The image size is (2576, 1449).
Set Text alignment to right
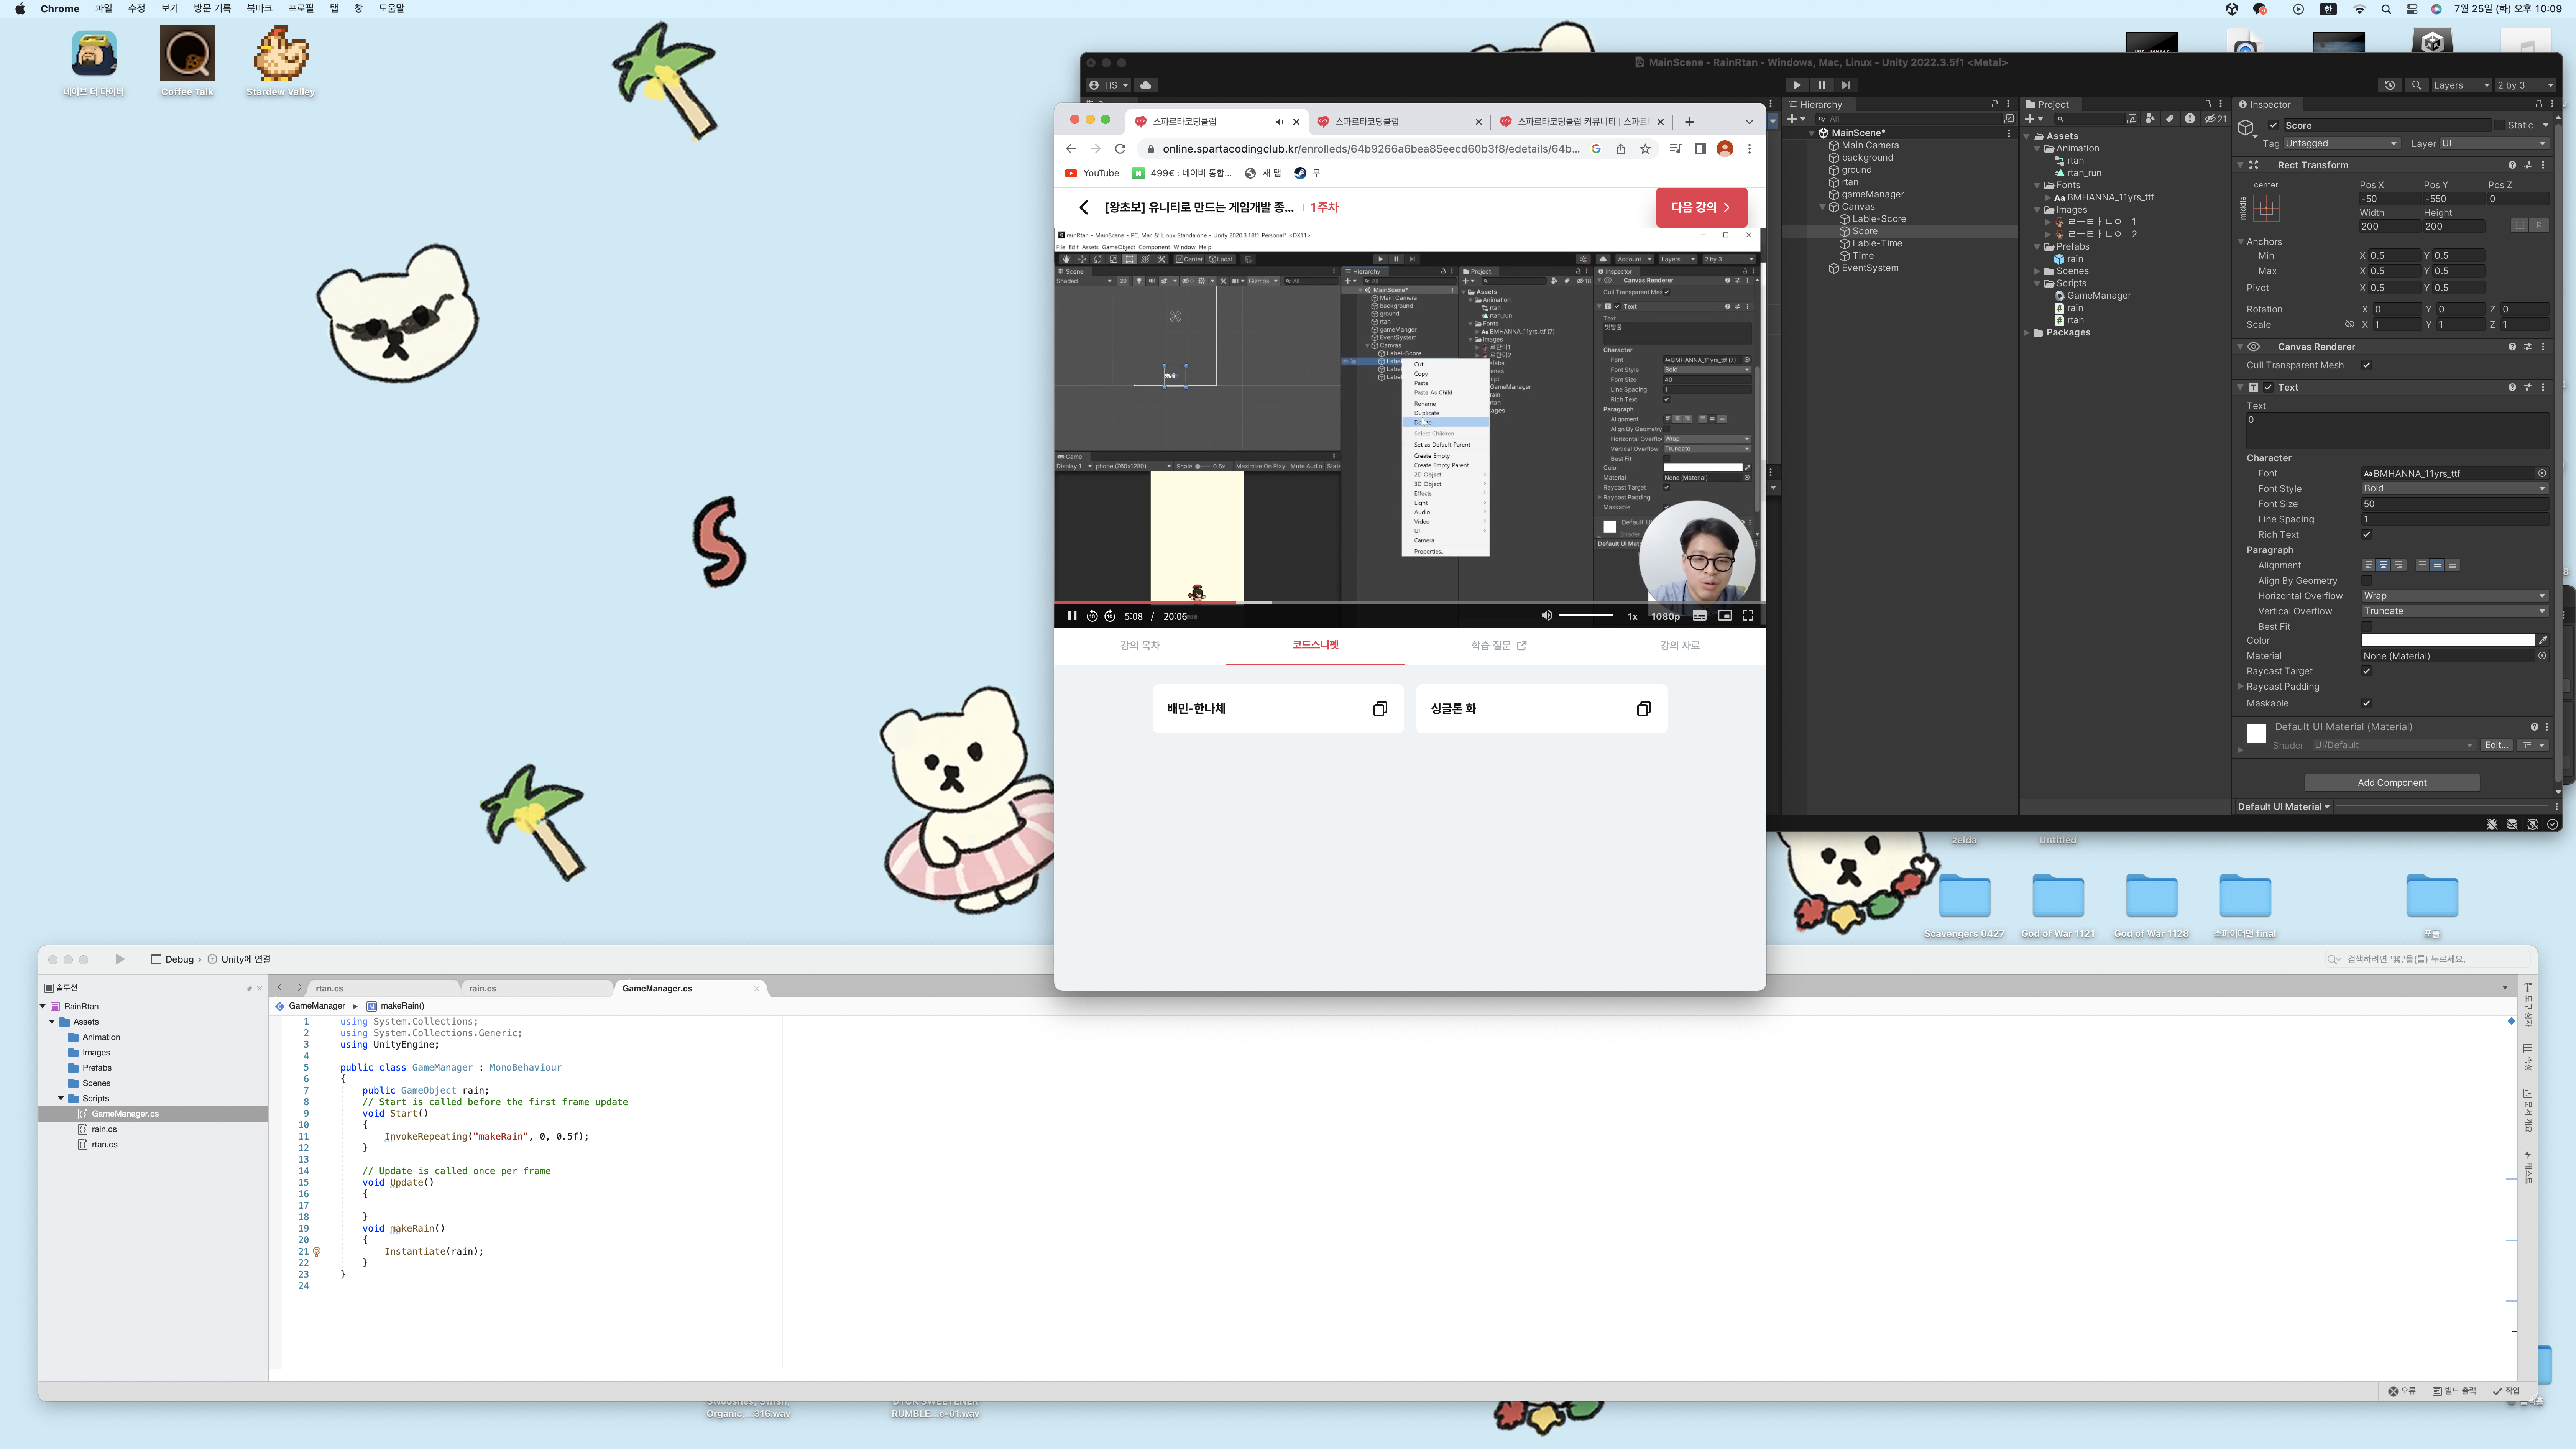[x=2399, y=565]
